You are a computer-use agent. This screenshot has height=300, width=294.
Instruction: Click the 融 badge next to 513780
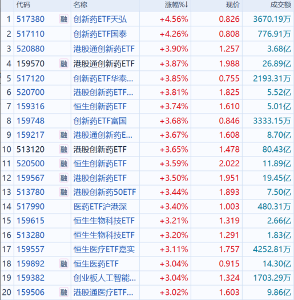point(64,192)
